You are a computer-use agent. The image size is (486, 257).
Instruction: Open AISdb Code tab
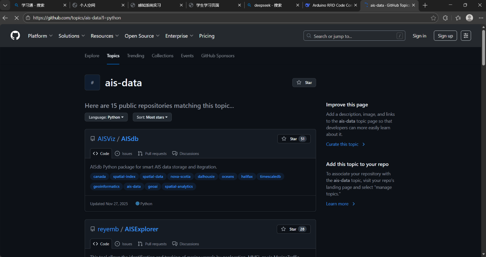(x=101, y=153)
